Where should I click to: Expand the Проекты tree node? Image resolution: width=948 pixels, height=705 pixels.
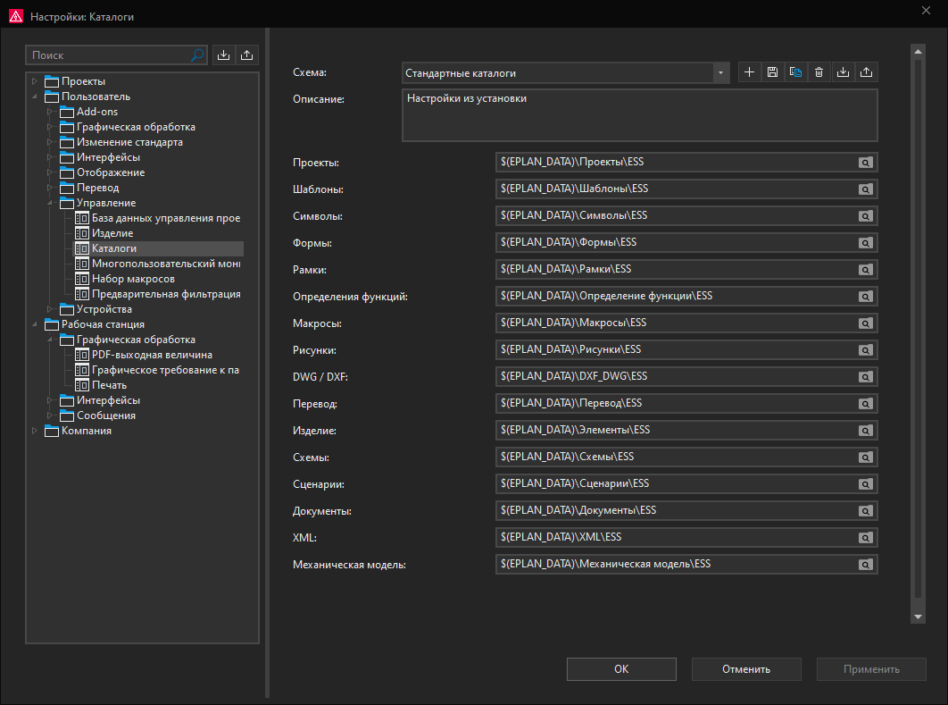pos(35,81)
